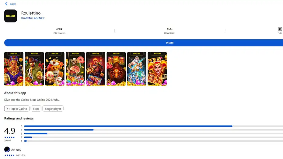Screen dimensions: 283x159
Task: Go back using the Back arrow
Action: click(x=6, y=4)
